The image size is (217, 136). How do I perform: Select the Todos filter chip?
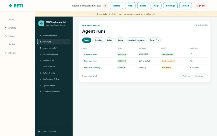(87, 40)
